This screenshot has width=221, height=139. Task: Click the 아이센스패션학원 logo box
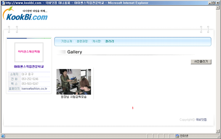[x=29, y=52]
